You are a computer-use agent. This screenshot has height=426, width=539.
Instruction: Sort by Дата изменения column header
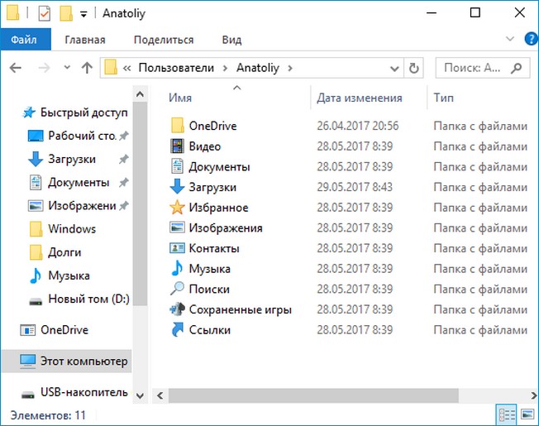pos(360,98)
